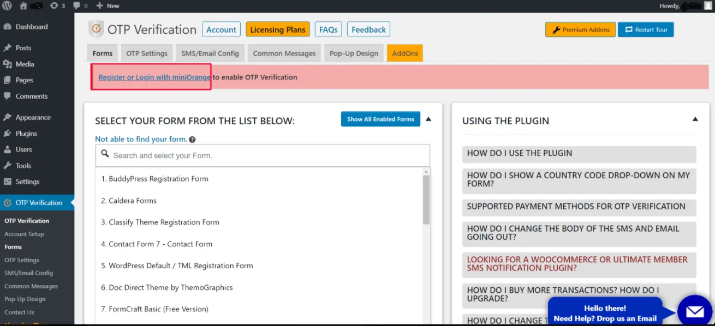Click the FAQs button

pyautogui.click(x=329, y=29)
